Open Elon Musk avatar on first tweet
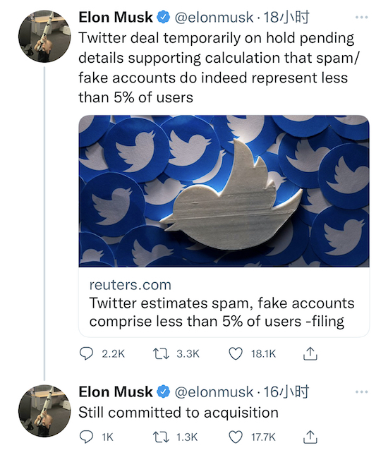This screenshot has height=455, width=388. [44, 36]
